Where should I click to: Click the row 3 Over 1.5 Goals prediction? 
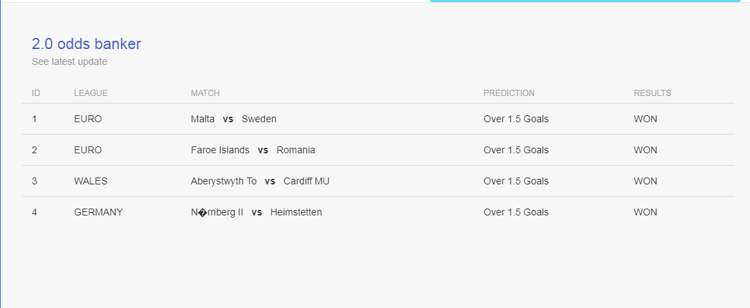(x=516, y=181)
